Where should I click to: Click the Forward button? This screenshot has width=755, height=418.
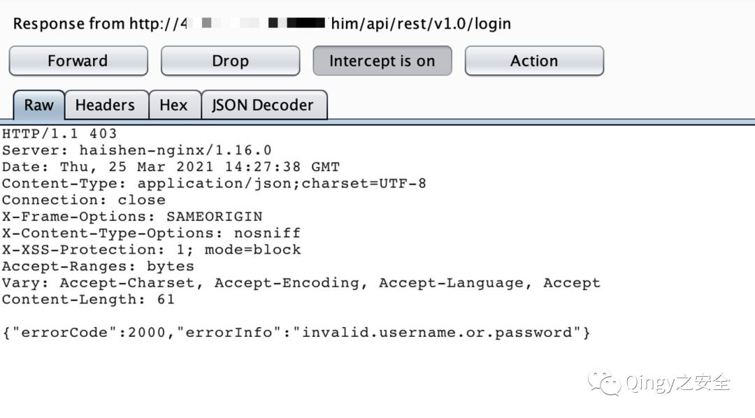78,61
